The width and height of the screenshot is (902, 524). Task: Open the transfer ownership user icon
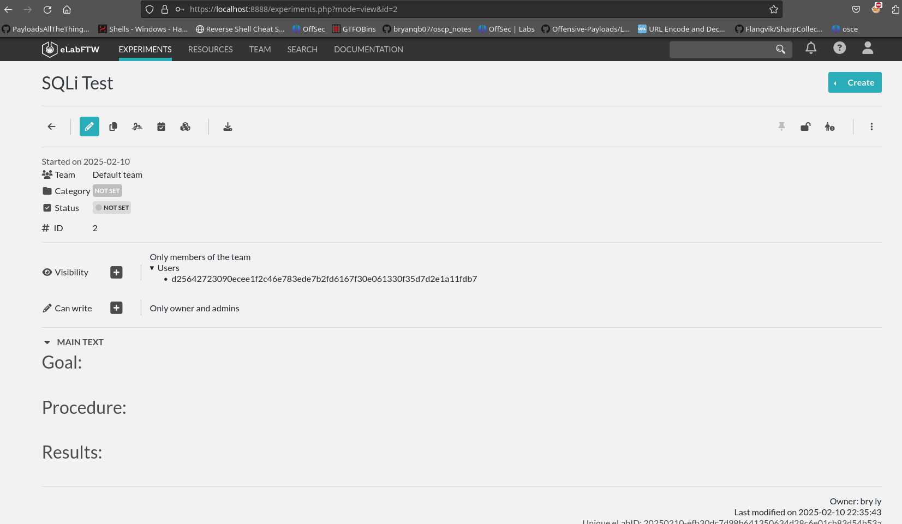point(829,127)
